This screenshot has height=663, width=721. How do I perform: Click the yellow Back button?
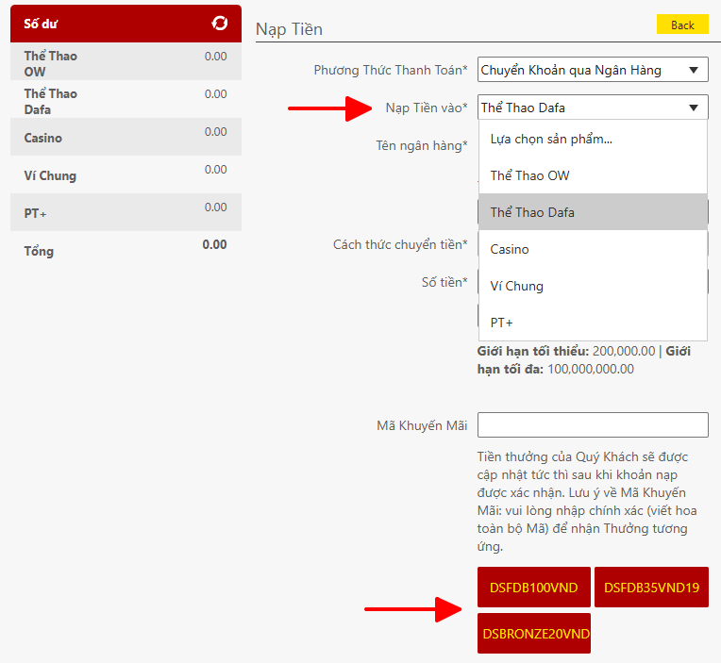tap(681, 25)
